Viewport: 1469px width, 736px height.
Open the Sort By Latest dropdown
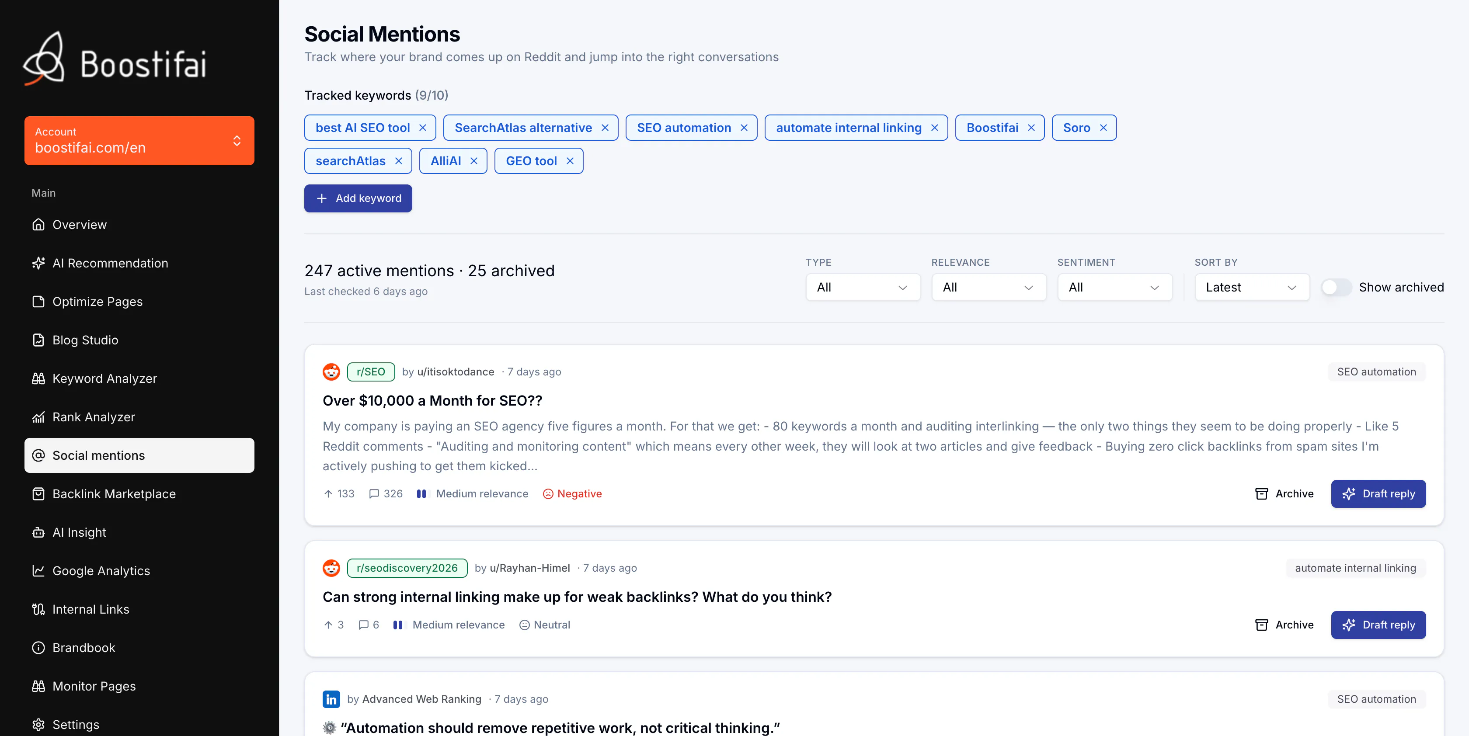click(1252, 287)
